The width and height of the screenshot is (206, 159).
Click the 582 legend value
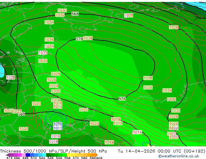[x=84, y=158]
